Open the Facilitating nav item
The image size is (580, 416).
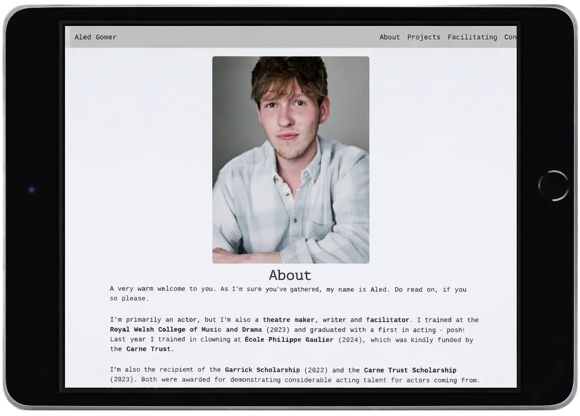472,37
